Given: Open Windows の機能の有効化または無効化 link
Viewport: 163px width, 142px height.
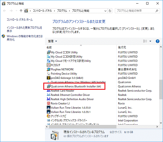Looking at the screenshot, I should (x=25, y=38).
